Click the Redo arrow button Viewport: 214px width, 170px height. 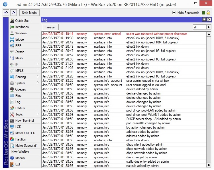point(13,13)
